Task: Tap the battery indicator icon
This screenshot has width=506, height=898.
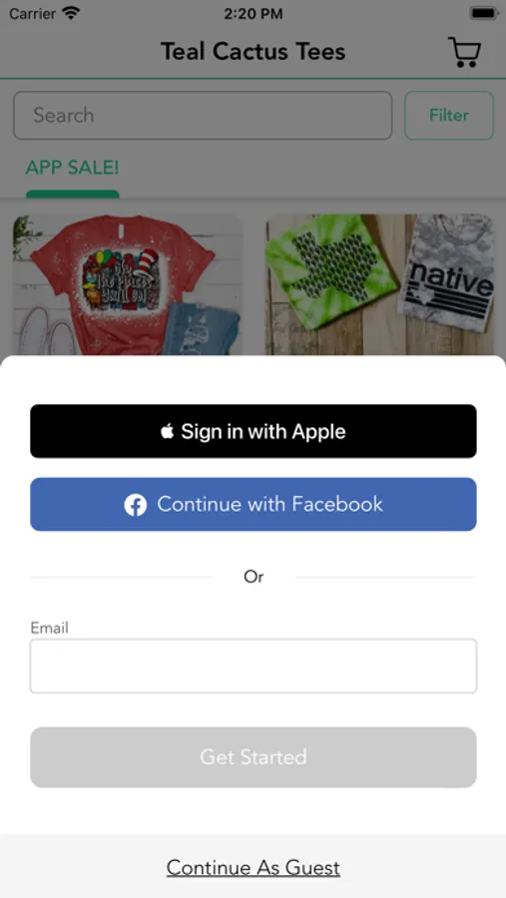Action: (x=482, y=13)
